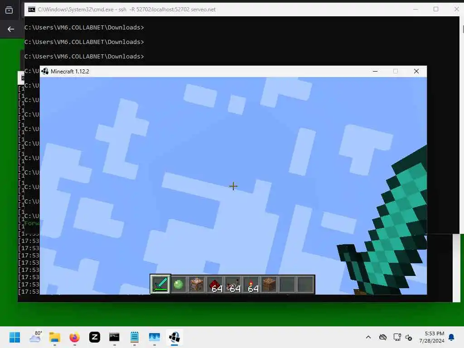
Task: Minimize the Minecraft 1.12.2 window
Action: (375, 71)
